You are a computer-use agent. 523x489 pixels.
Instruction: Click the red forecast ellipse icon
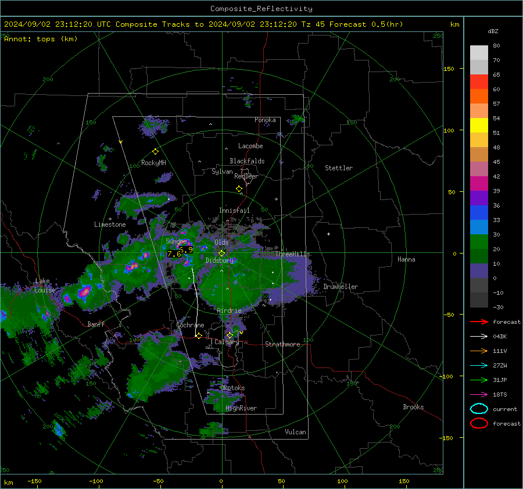click(x=479, y=423)
